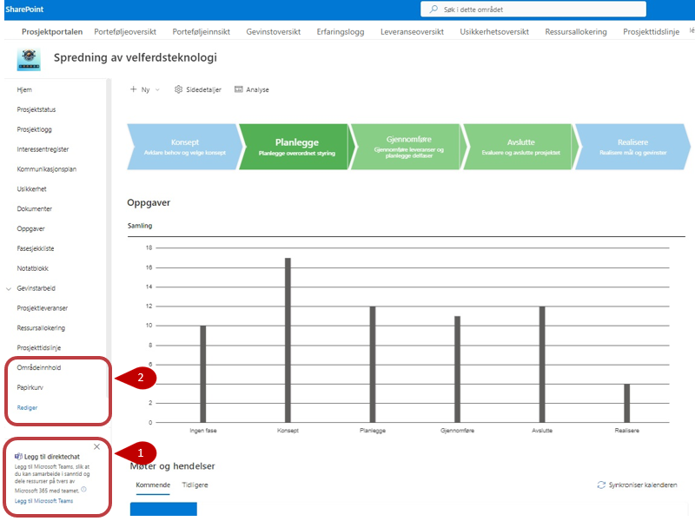This screenshot has width=695, height=521.
Task: Click the search magnifier icon
Action: pos(433,10)
